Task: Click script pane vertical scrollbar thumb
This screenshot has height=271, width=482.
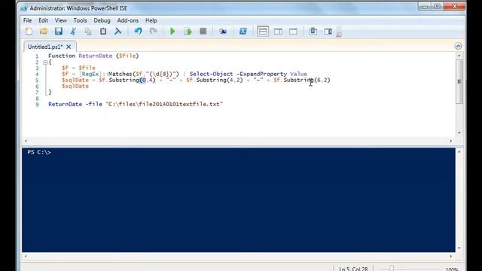Action: (459, 81)
